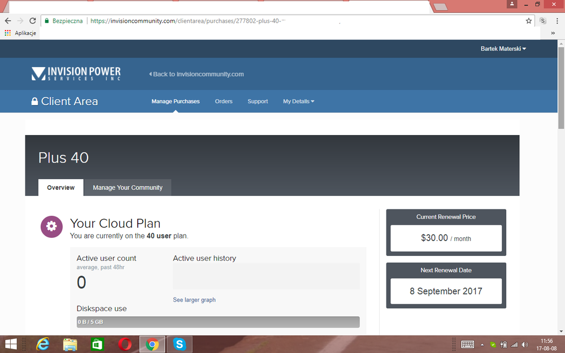Open Skype from the taskbar
The width and height of the screenshot is (565, 353).
(180, 344)
